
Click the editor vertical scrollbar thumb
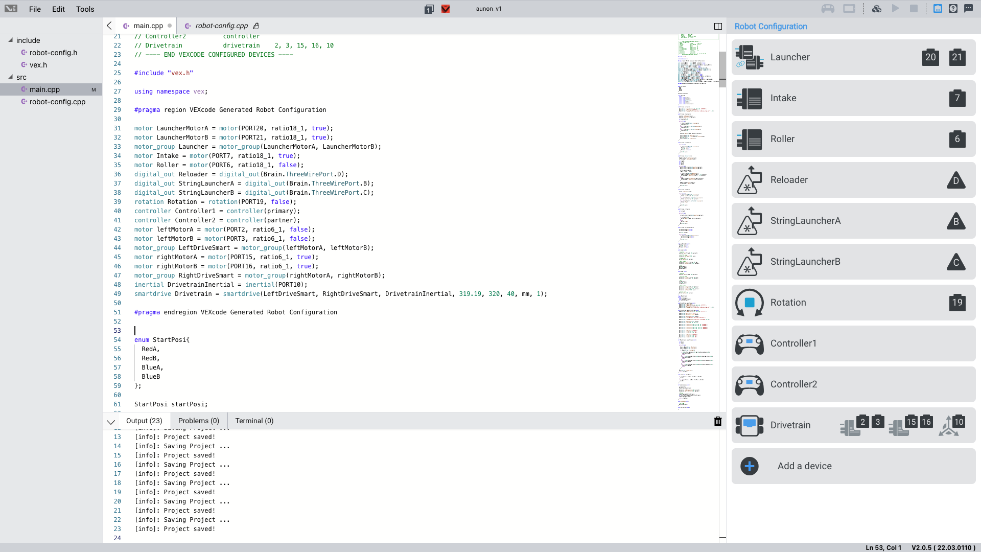[722, 69]
